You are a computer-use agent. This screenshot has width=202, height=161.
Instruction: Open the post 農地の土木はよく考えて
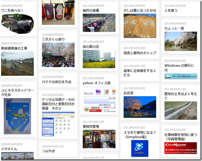tap(181, 96)
